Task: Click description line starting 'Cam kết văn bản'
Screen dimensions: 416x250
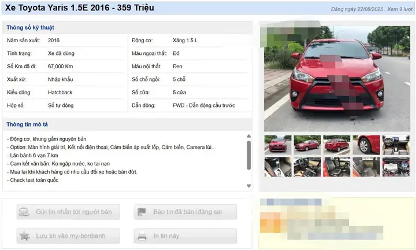Action: (58, 164)
